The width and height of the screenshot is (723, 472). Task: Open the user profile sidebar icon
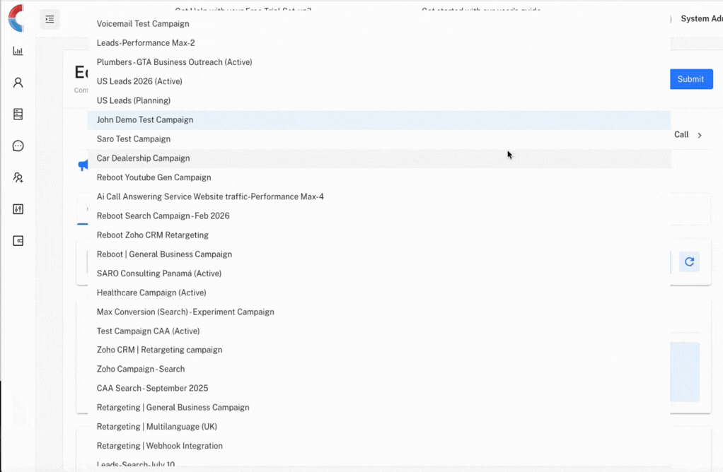coord(18,83)
